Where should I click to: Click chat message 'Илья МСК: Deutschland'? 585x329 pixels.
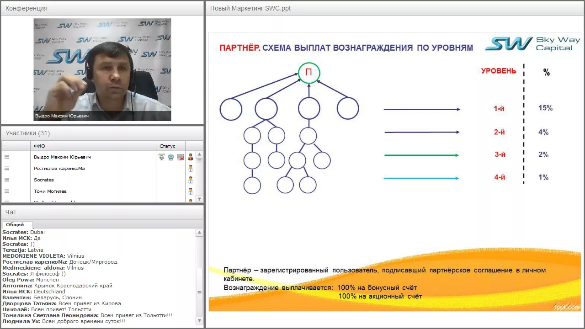(34, 292)
